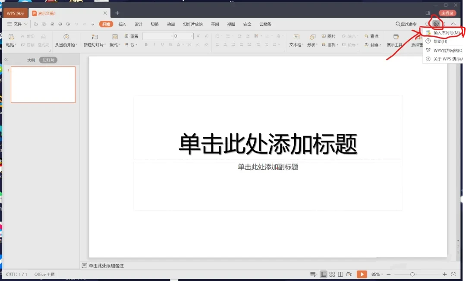Toggle italic formatting
The width and height of the screenshot is (466, 281).
coord(154,44)
